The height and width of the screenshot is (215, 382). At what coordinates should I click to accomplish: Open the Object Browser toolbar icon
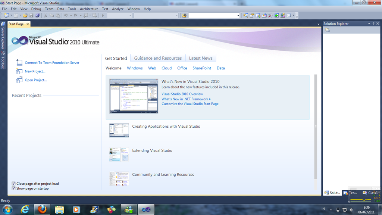[x=264, y=16]
